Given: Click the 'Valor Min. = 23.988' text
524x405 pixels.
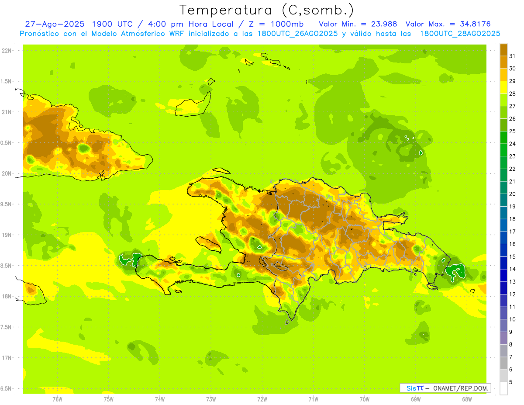Looking at the screenshot, I should [358, 24].
